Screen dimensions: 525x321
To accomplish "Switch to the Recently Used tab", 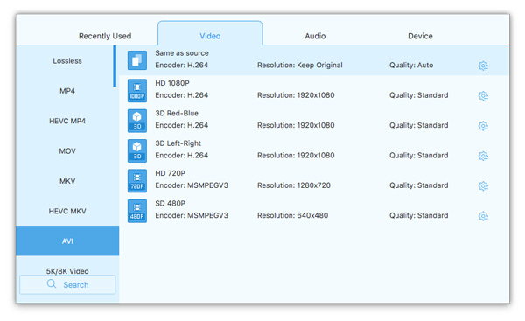I will (105, 36).
